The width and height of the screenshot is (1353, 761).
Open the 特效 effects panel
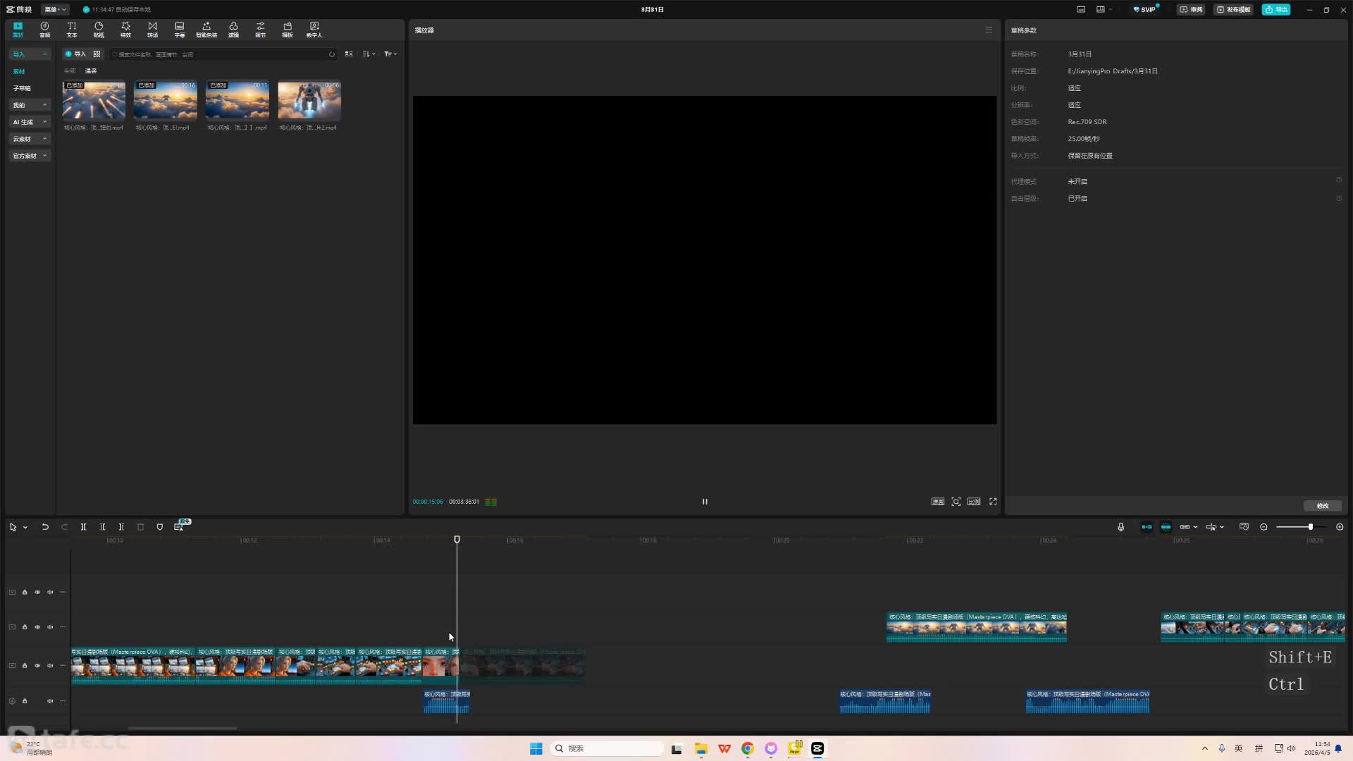click(125, 29)
